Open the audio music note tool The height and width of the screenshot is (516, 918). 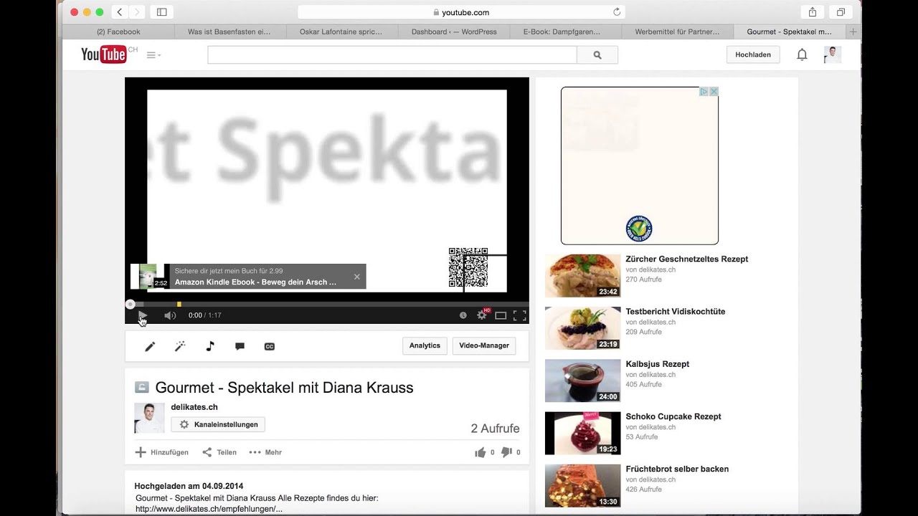click(210, 346)
